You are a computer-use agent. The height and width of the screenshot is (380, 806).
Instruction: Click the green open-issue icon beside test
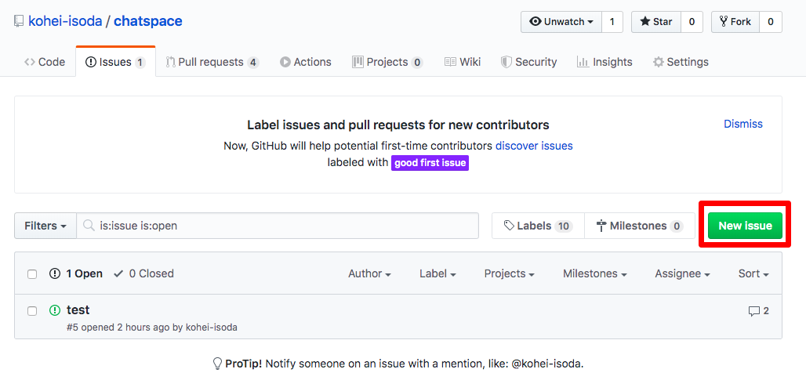coord(55,310)
